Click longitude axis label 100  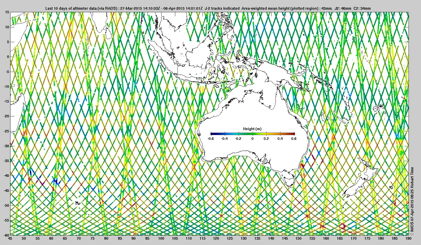tap(161, 238)
